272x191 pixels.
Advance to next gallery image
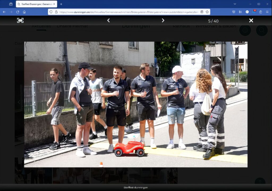[x=163, y=20]
